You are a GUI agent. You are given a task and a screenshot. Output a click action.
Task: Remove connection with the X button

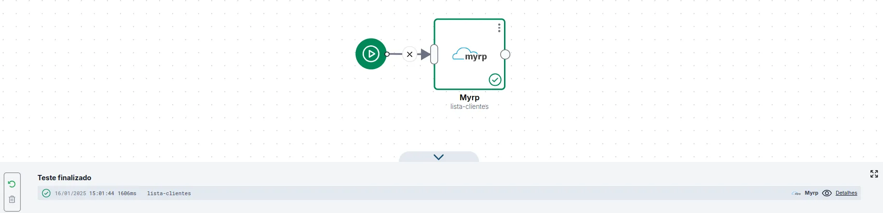click(x=409, y=54)
